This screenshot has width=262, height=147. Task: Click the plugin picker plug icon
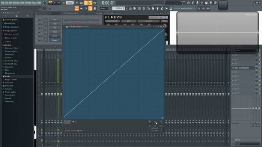pyautogui.click(x=157, y=8)
